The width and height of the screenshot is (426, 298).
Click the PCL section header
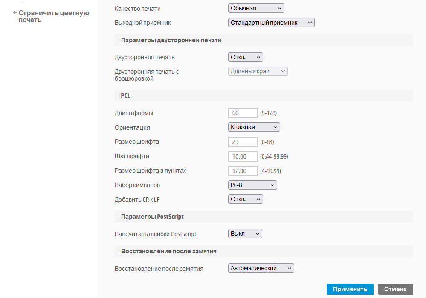(125, 95)
